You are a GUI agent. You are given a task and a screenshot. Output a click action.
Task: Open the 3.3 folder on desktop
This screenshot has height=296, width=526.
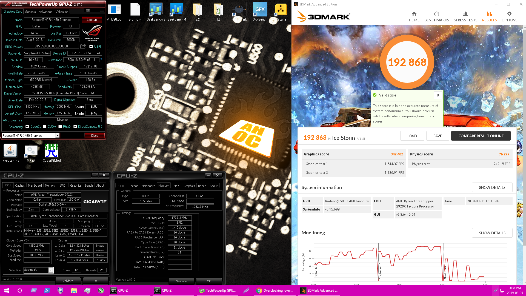click(218, 12)
